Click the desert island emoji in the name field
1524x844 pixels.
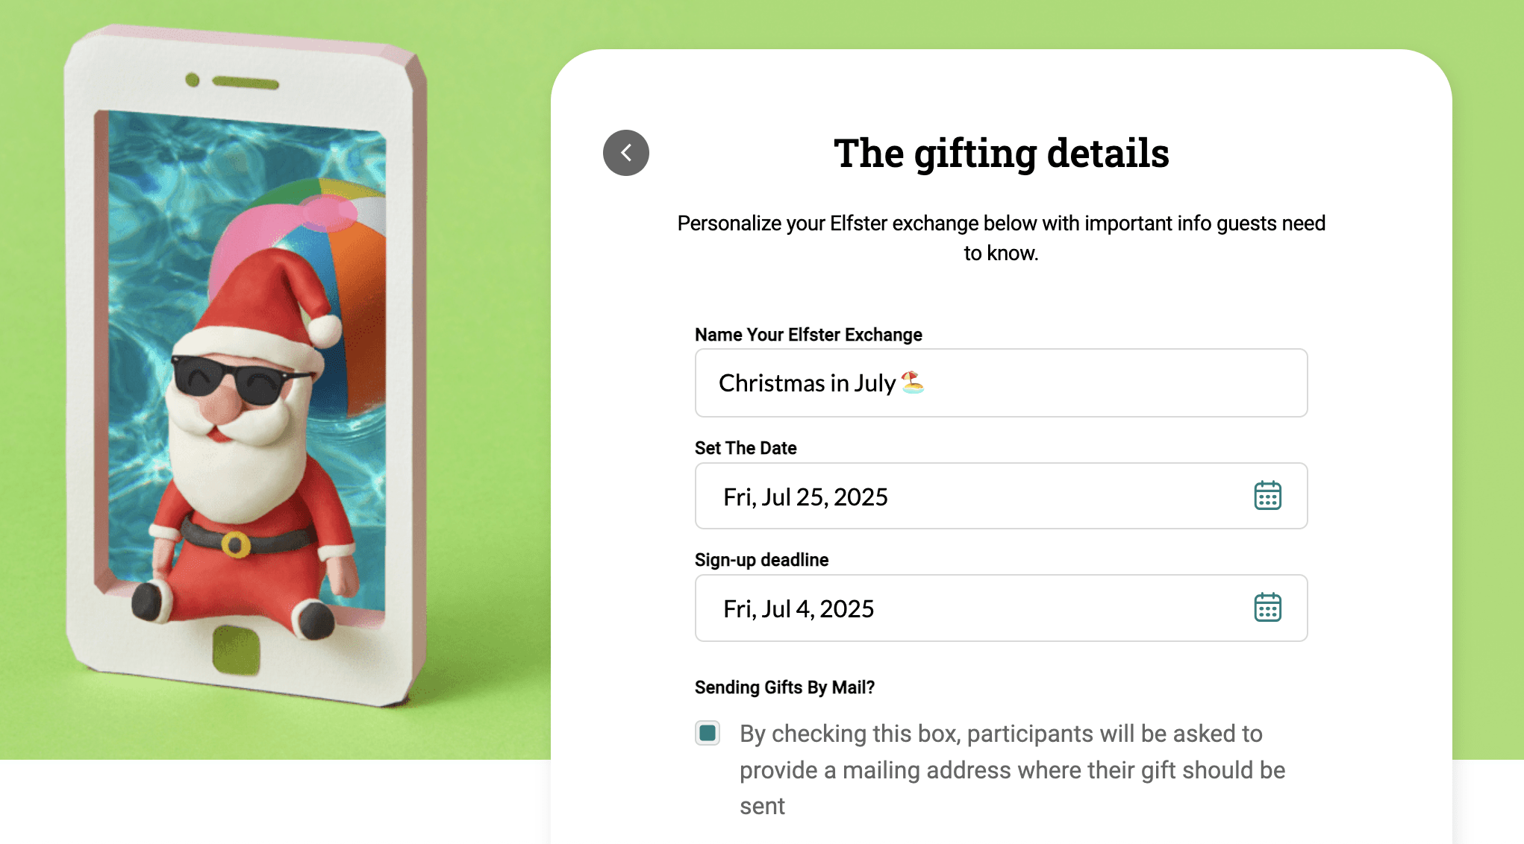point(912,383)
